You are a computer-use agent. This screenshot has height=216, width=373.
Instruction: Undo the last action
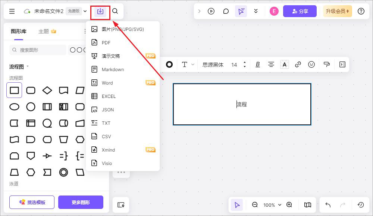point(328,205)
